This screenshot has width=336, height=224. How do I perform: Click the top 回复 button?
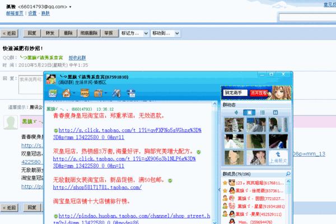click(32, 33)
